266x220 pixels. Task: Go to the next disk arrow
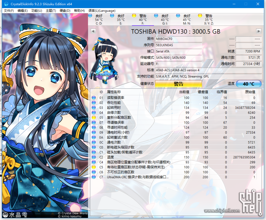click(x=258, y=31)
